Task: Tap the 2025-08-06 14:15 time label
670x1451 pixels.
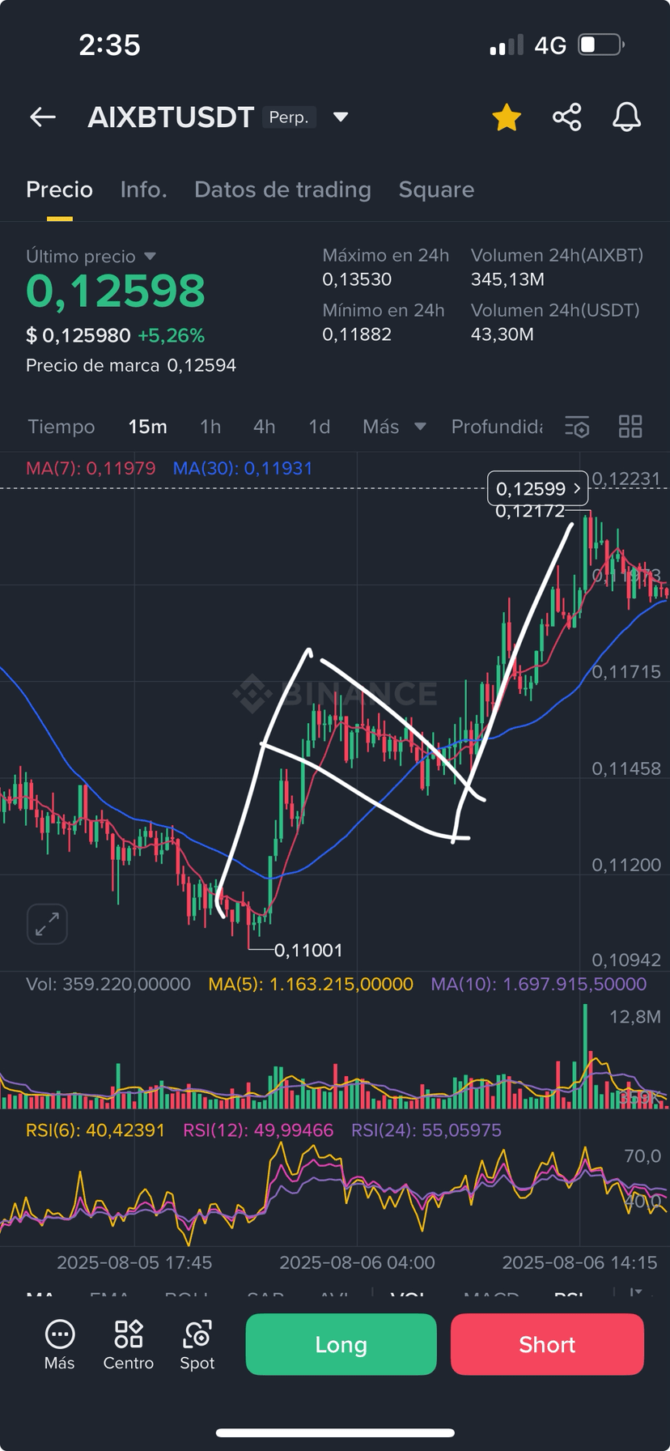Action: point(579,1262)
